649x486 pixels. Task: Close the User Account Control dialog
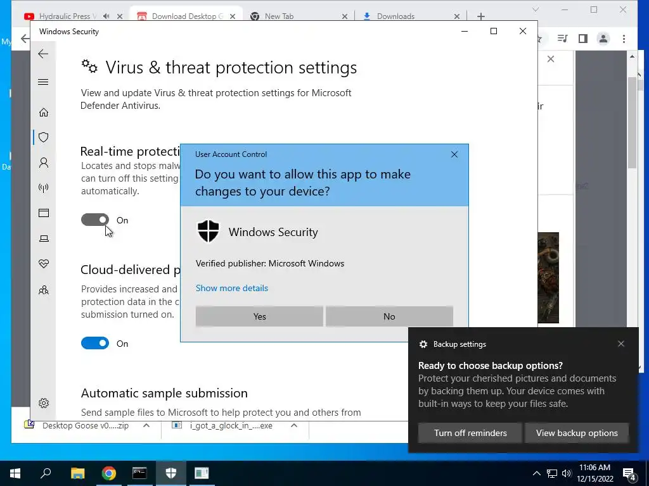[454, 154]
